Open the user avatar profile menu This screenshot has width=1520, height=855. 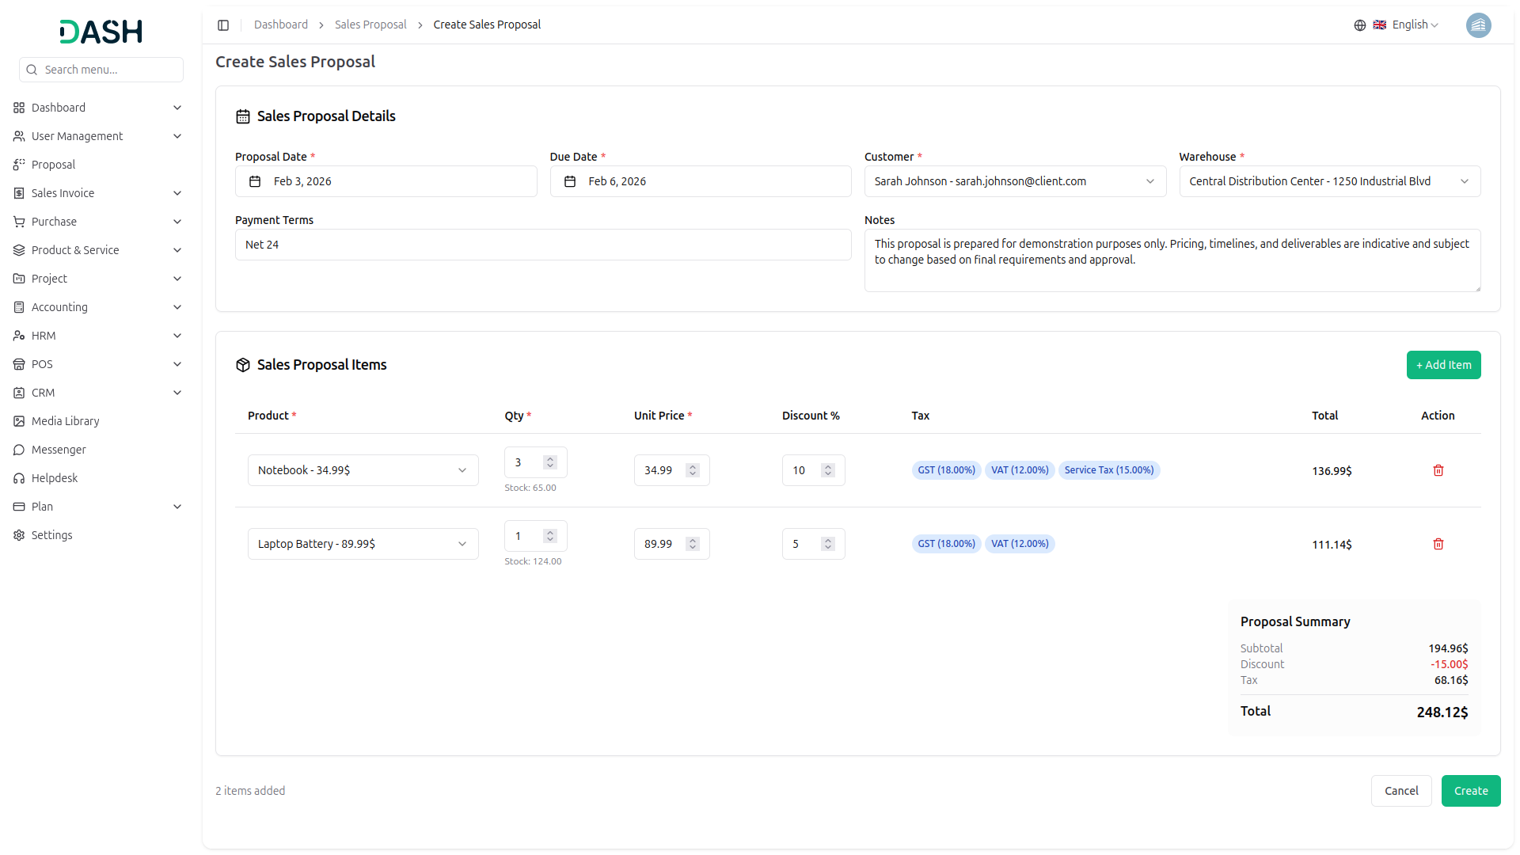click(x=1478, y=25)
